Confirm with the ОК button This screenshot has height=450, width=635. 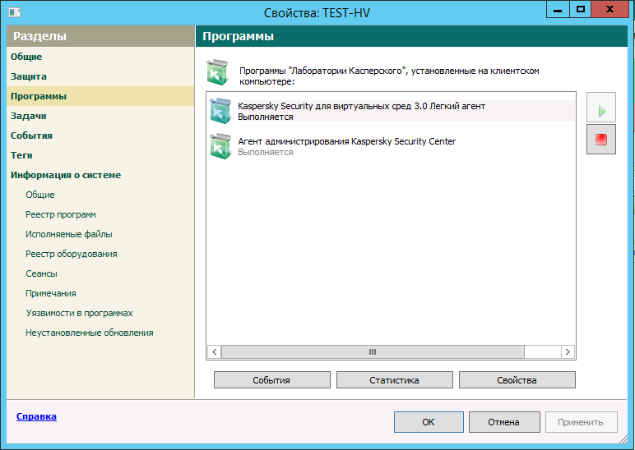[x=429, y=422]
